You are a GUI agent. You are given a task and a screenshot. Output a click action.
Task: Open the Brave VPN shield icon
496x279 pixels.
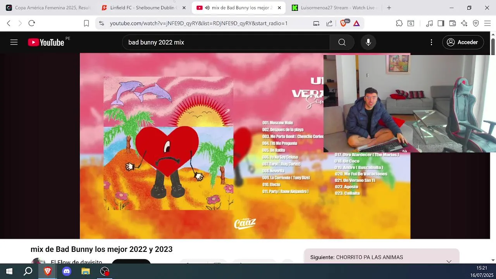[476, 23]
